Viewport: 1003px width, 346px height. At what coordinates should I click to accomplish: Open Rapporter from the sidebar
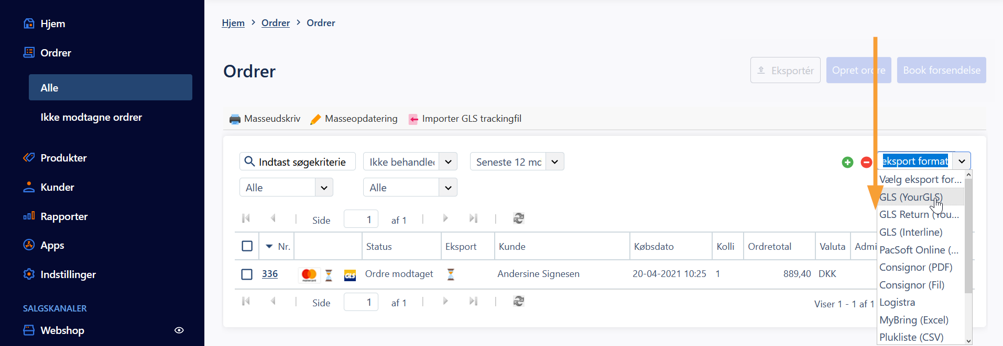pos(64,216)
